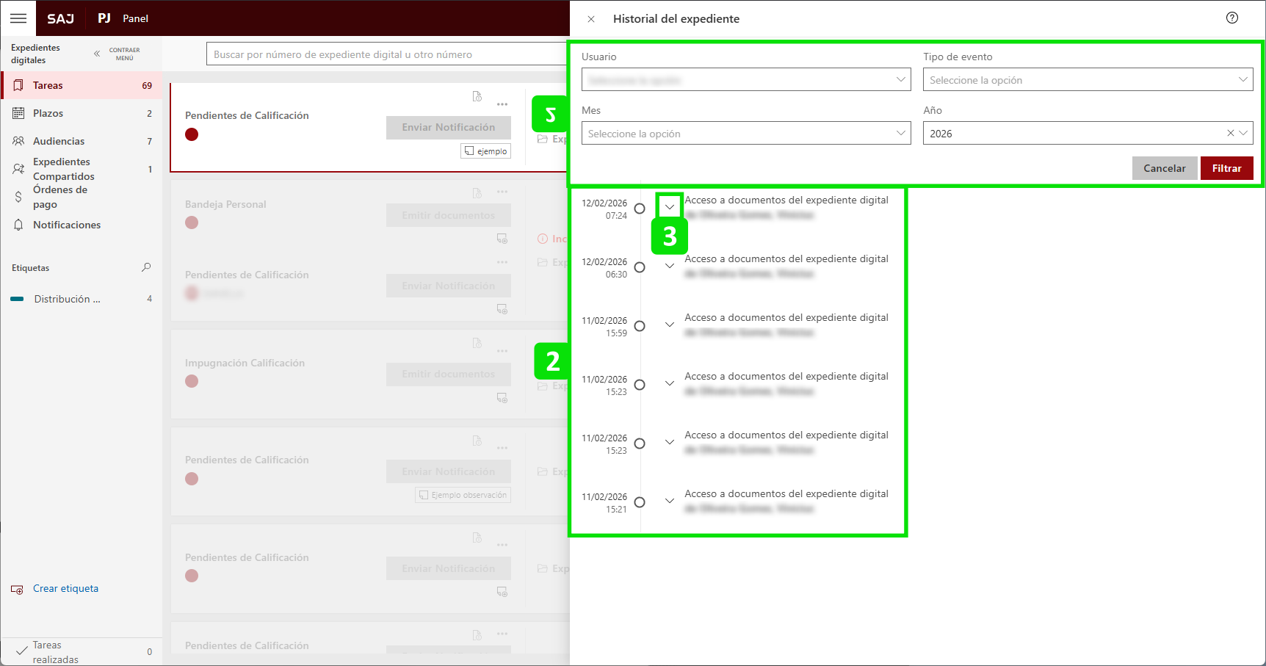Select Tareas in the sidebar
This screenshot has width=1266, height=666.
tap(48, 86)
